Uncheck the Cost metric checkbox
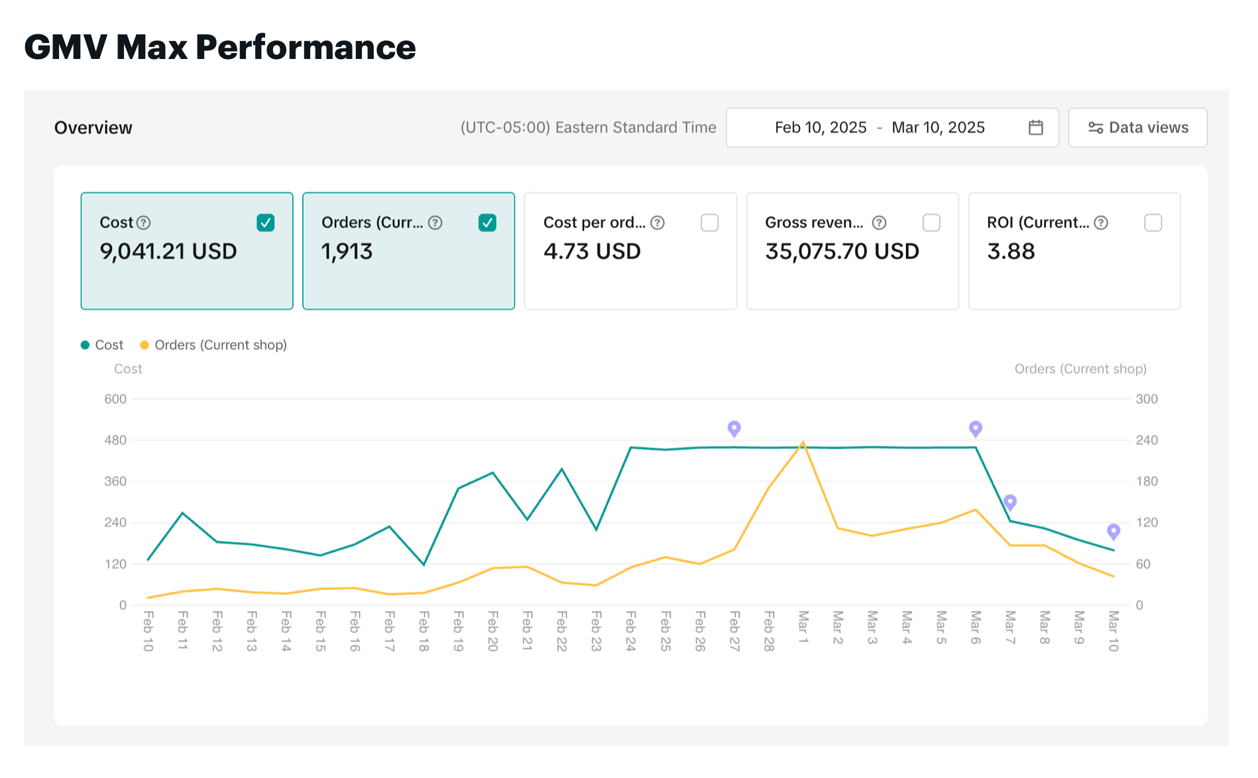The width and height of the screenshot is (1258, 778). coord(266,223)
